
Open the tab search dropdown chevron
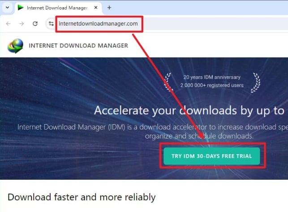[x=7, y=8]
